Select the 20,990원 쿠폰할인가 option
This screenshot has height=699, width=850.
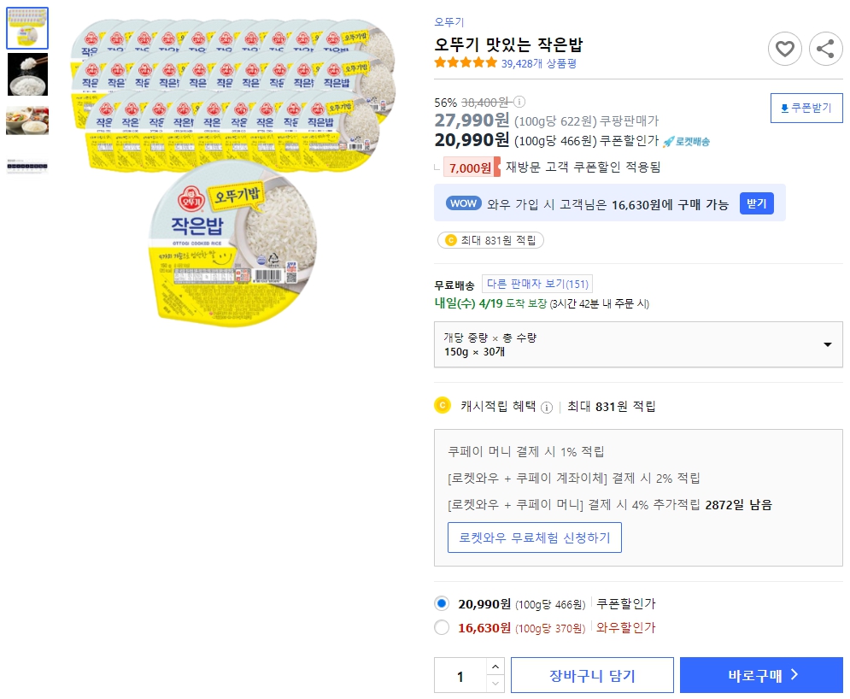coord(442,602)
